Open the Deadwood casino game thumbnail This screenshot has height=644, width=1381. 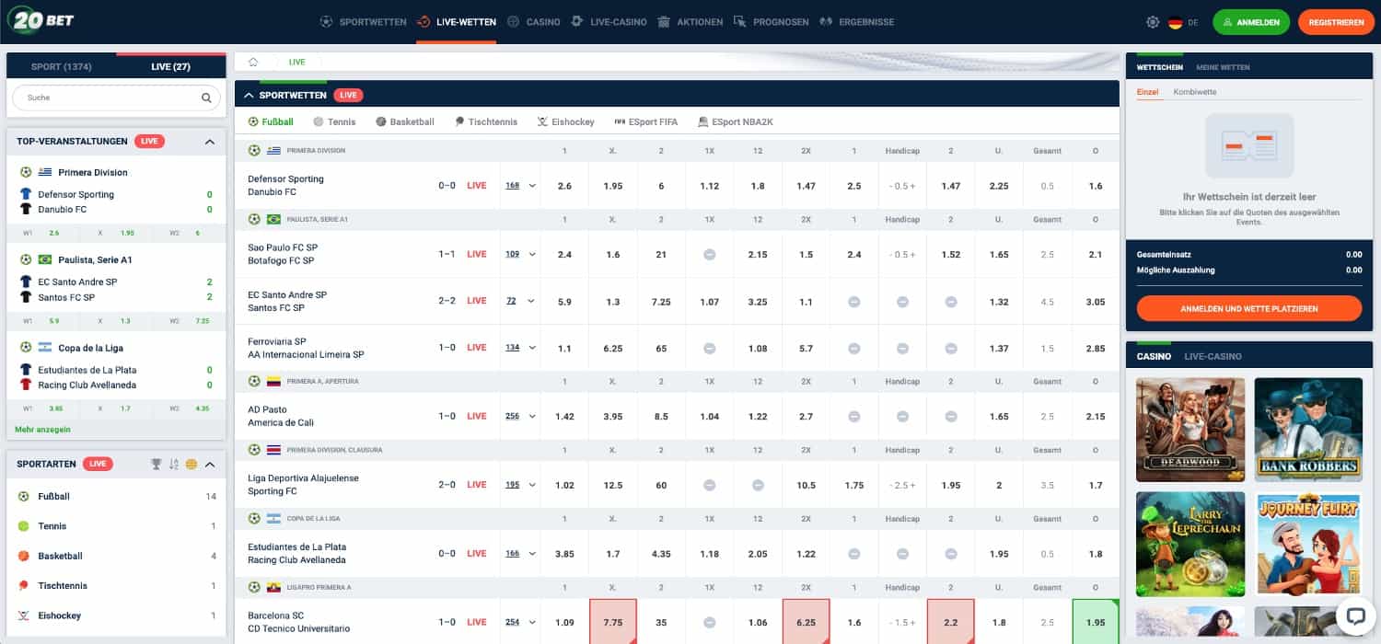[1190, 430]
